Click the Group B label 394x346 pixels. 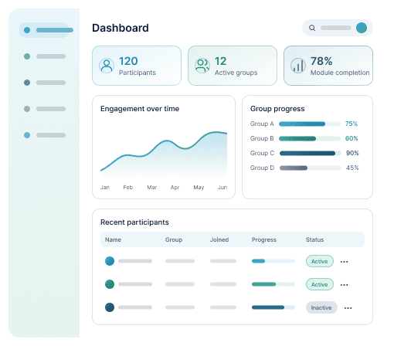tap(262, 138)
